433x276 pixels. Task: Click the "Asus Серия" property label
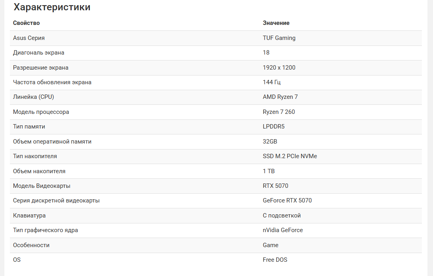coord(29,38)
